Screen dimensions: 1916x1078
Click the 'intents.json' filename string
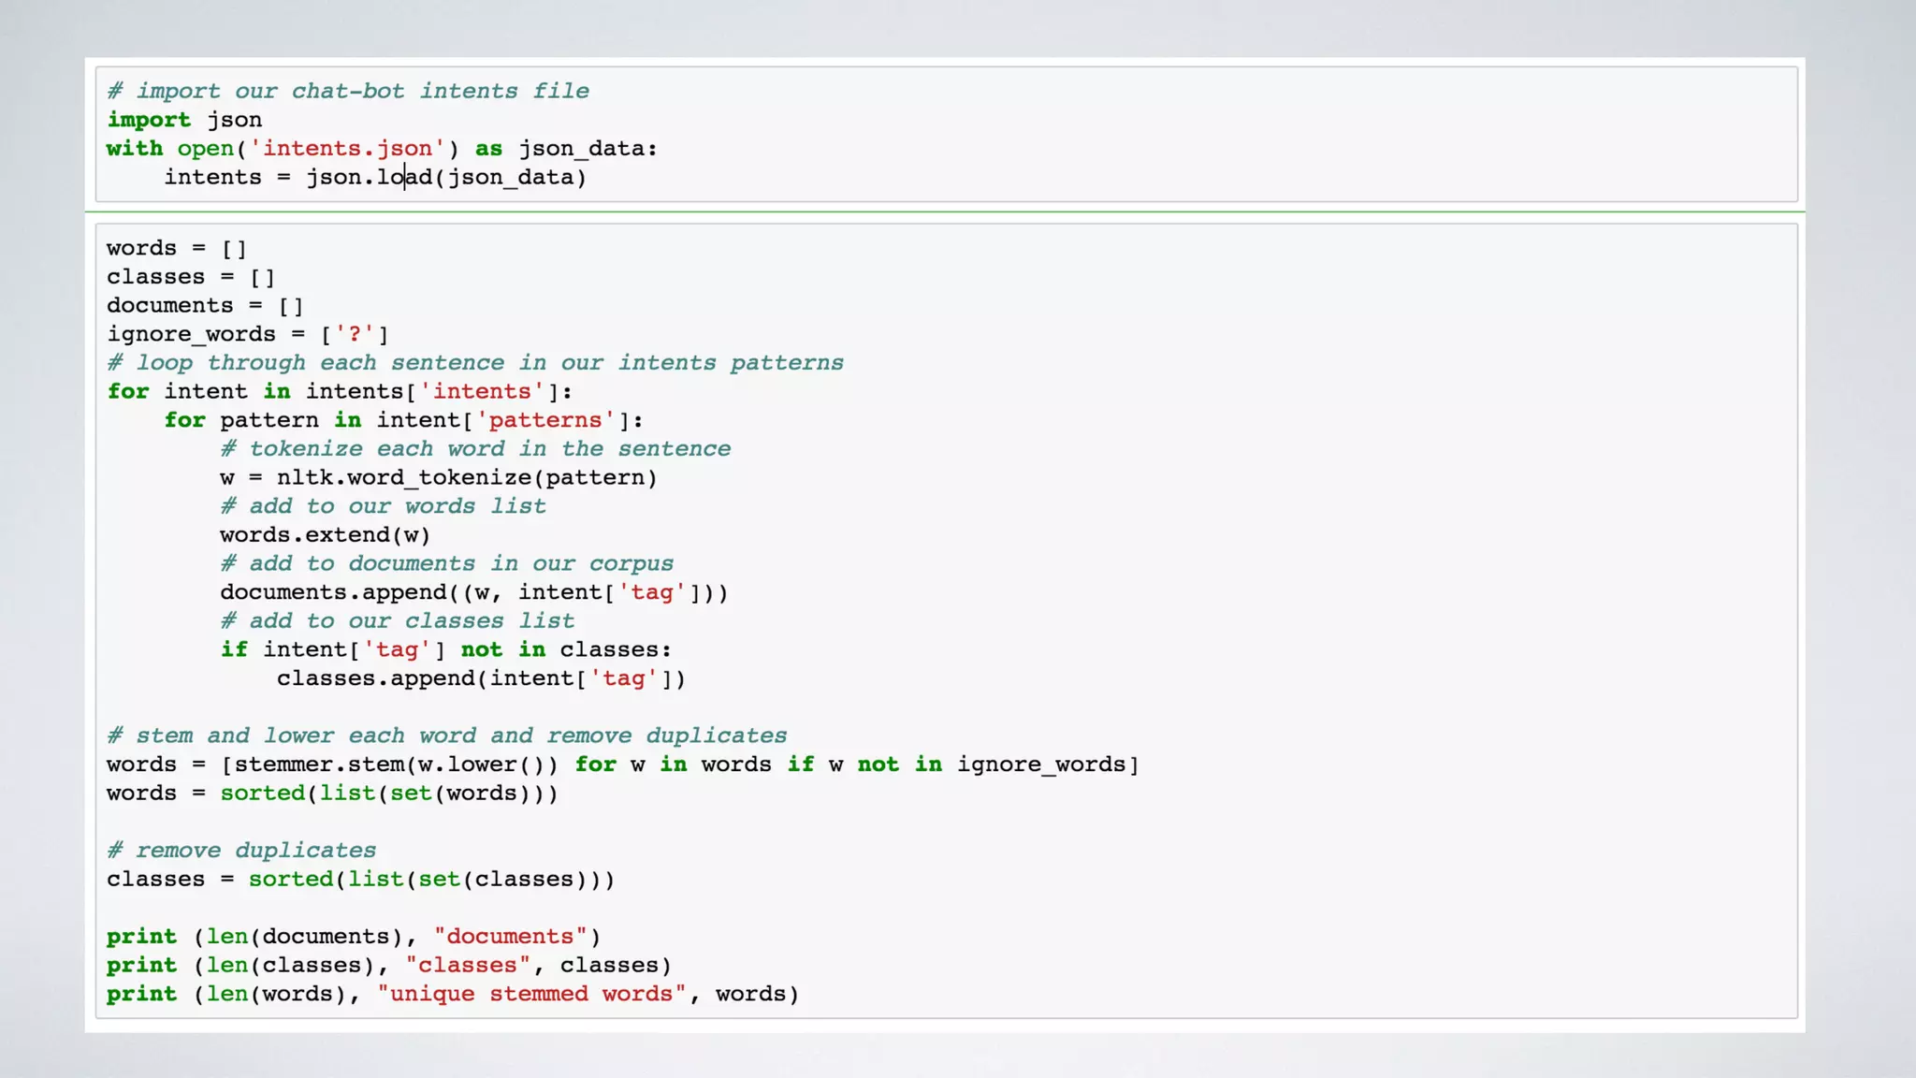(x=347, y=149)
